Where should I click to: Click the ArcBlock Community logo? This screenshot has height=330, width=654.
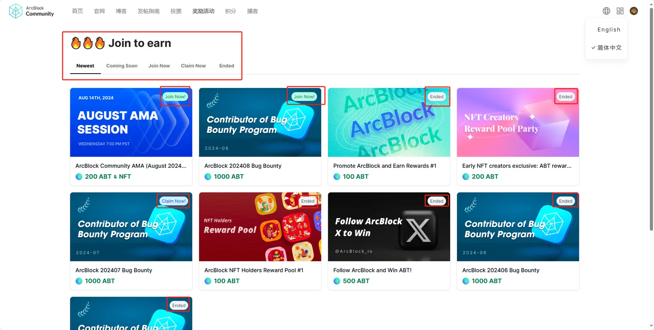click(31, 11)
